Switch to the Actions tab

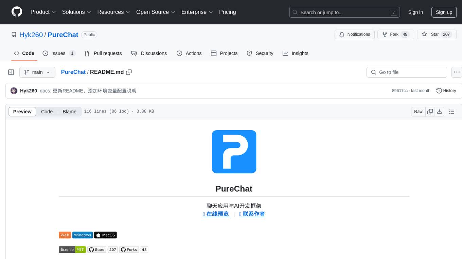(x=189, y=53)
